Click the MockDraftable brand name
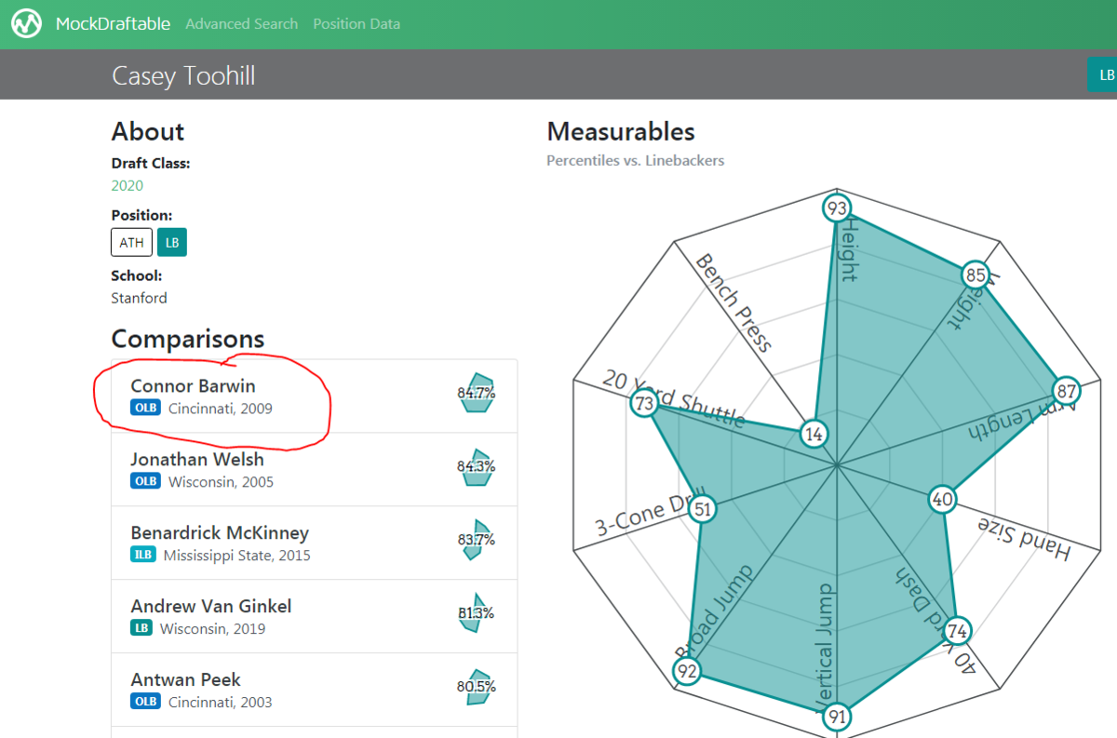This screenshot has height=738, width=1117. (x=113, y=24)
